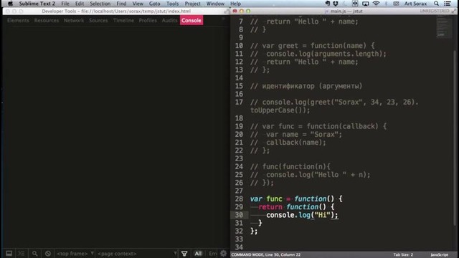Click the COMMAND MODE status text
459x258 pixels.
[x=266, y=255]
